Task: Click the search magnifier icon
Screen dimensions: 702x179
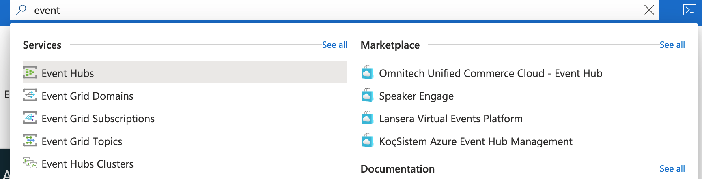Action: (x=21, y=10)
